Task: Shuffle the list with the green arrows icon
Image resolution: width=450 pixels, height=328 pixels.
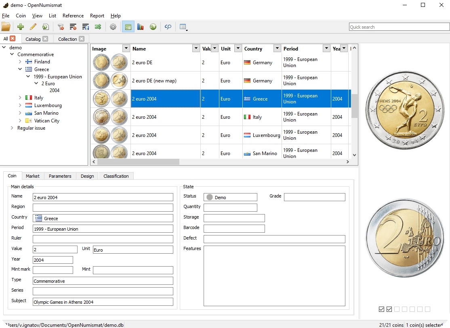Action: [x=98, y=27]
